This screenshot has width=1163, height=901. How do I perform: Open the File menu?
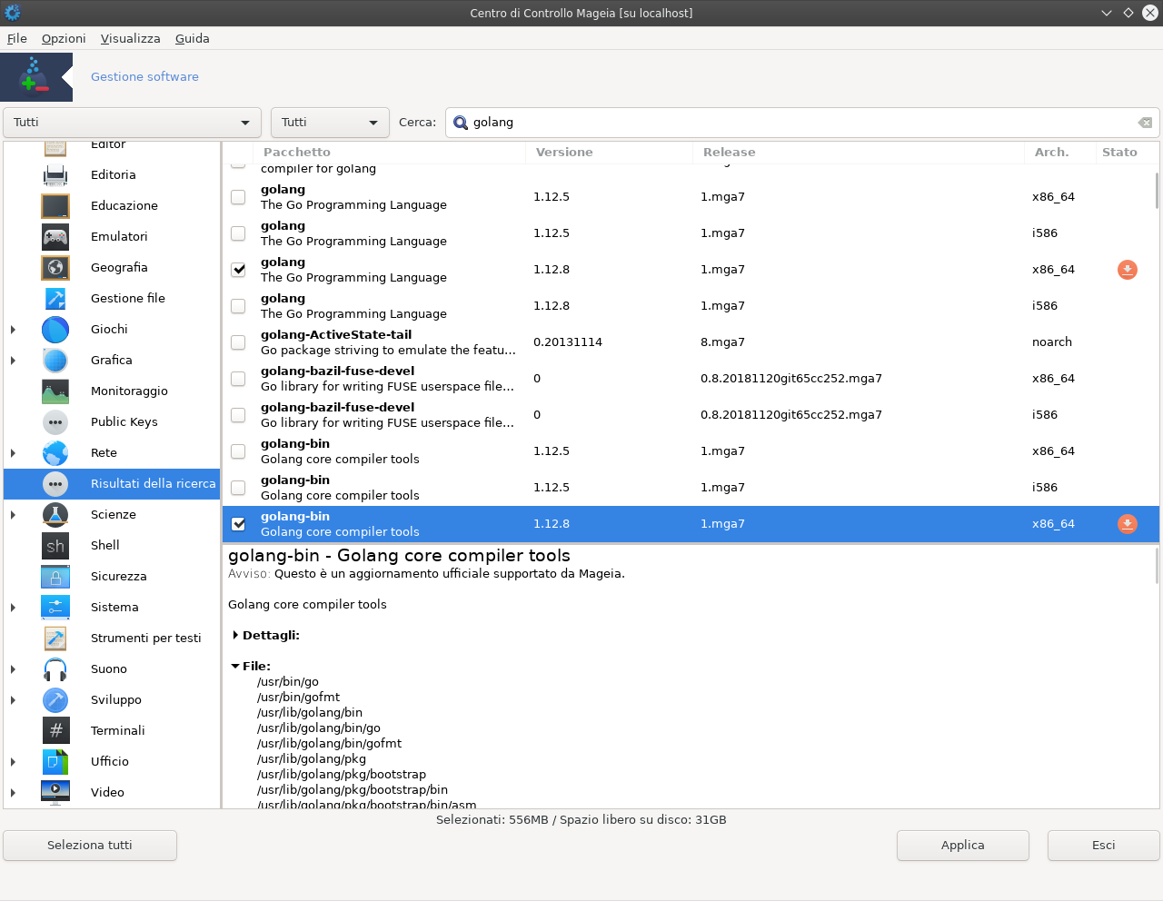[x=17, y=38]
